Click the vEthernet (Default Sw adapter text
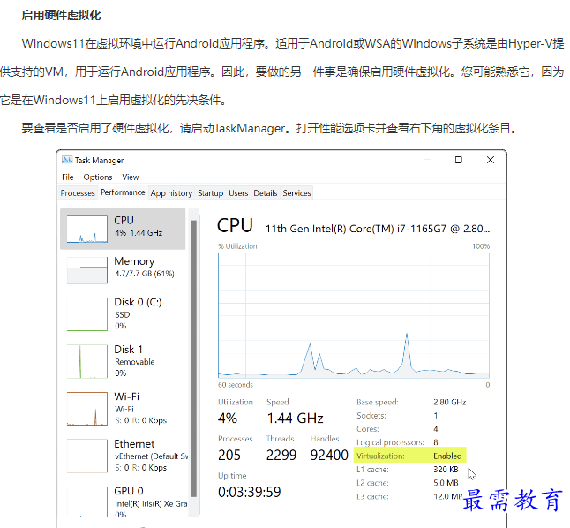Screen dimensions: 570x528 pos(152,456)
